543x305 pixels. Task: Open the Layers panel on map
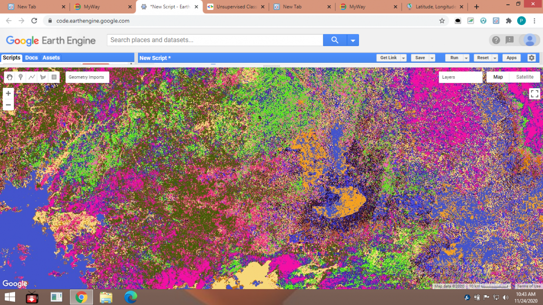[x=461, y=77]
